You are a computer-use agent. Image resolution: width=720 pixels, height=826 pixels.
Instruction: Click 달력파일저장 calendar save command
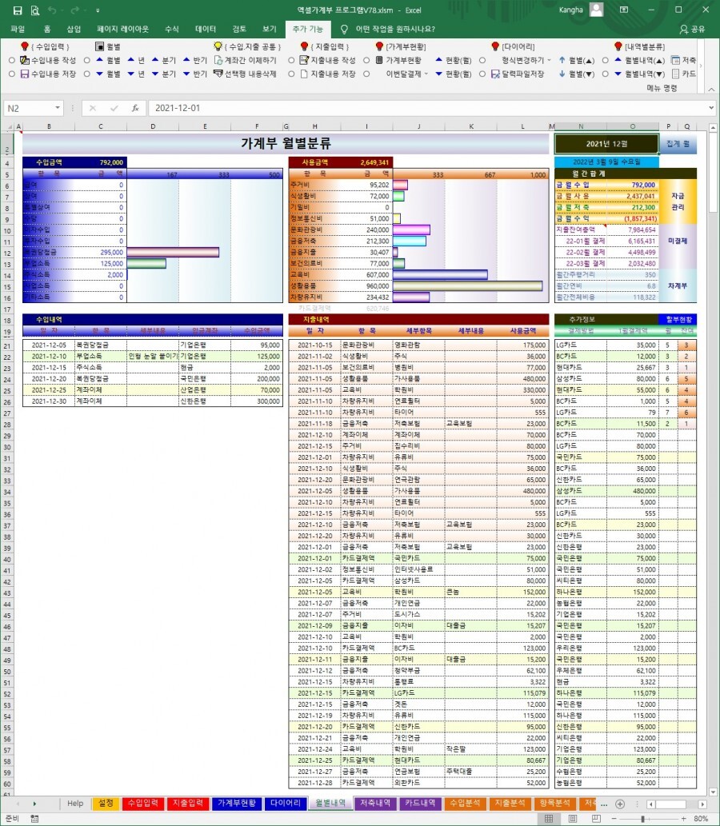pos(518,74)
